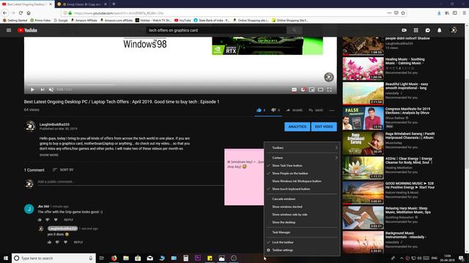Open the Action Center notifications icon
The image size is (469, 263).
(461, 258)
